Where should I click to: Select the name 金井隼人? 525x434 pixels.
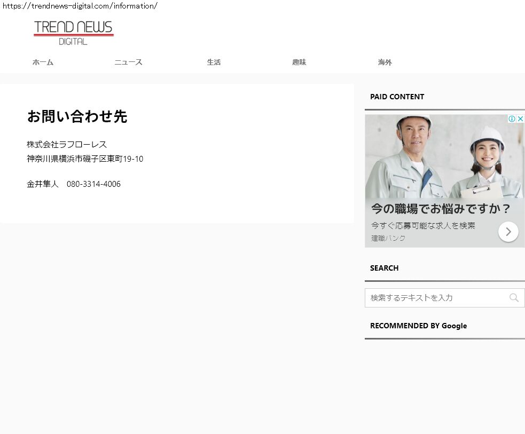(43, 184)
